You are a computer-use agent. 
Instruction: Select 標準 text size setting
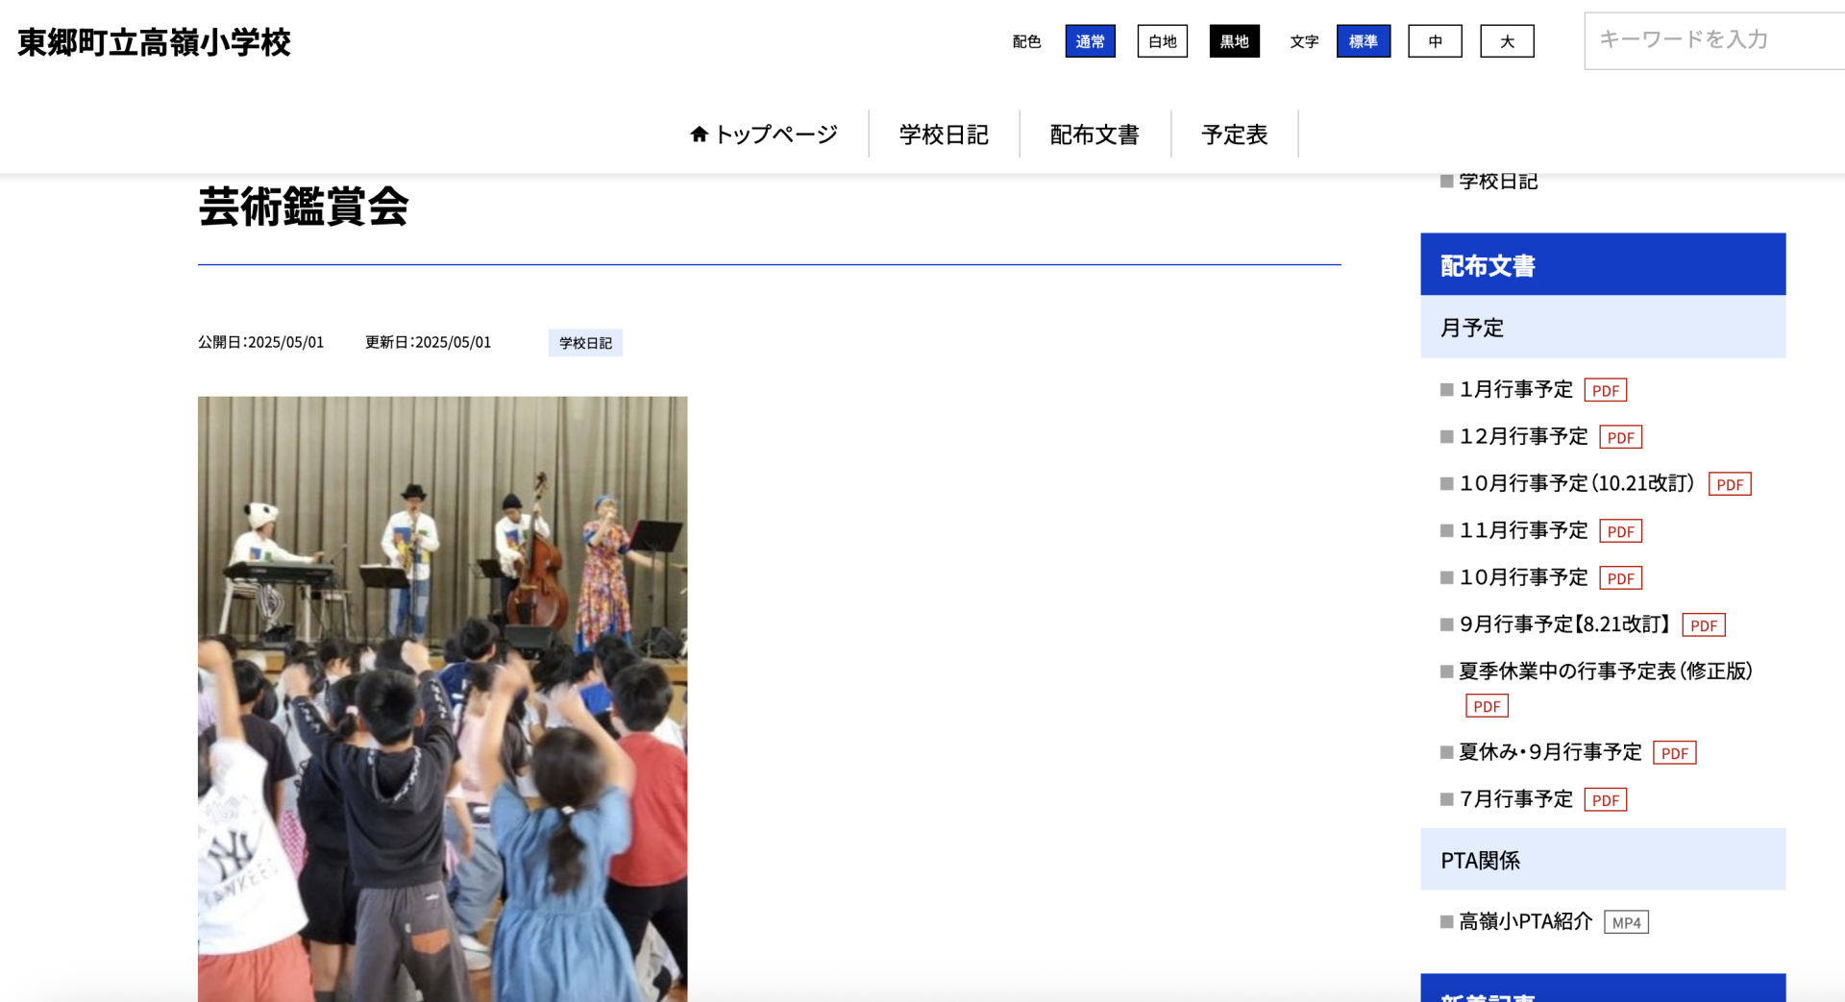pyautogui.click(x=1363, y=41)
